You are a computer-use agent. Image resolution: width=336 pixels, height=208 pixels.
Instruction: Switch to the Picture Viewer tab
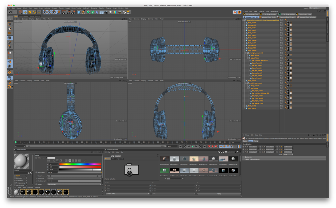(23, 16)
